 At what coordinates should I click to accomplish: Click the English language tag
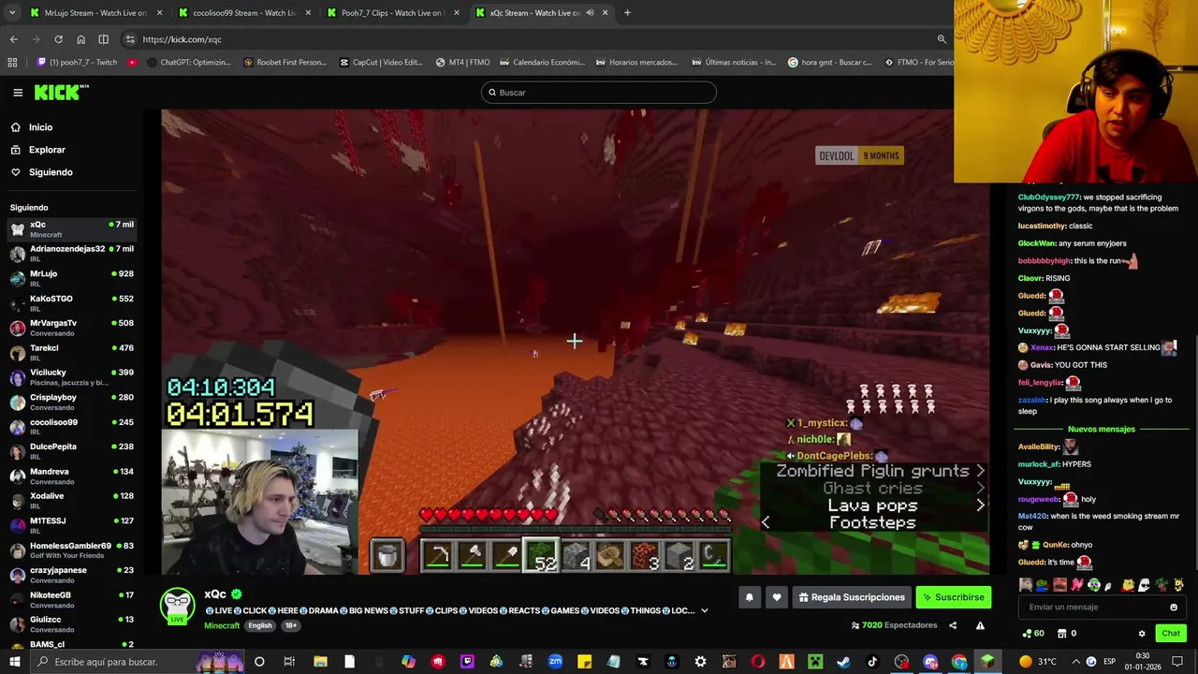(260, 625)
